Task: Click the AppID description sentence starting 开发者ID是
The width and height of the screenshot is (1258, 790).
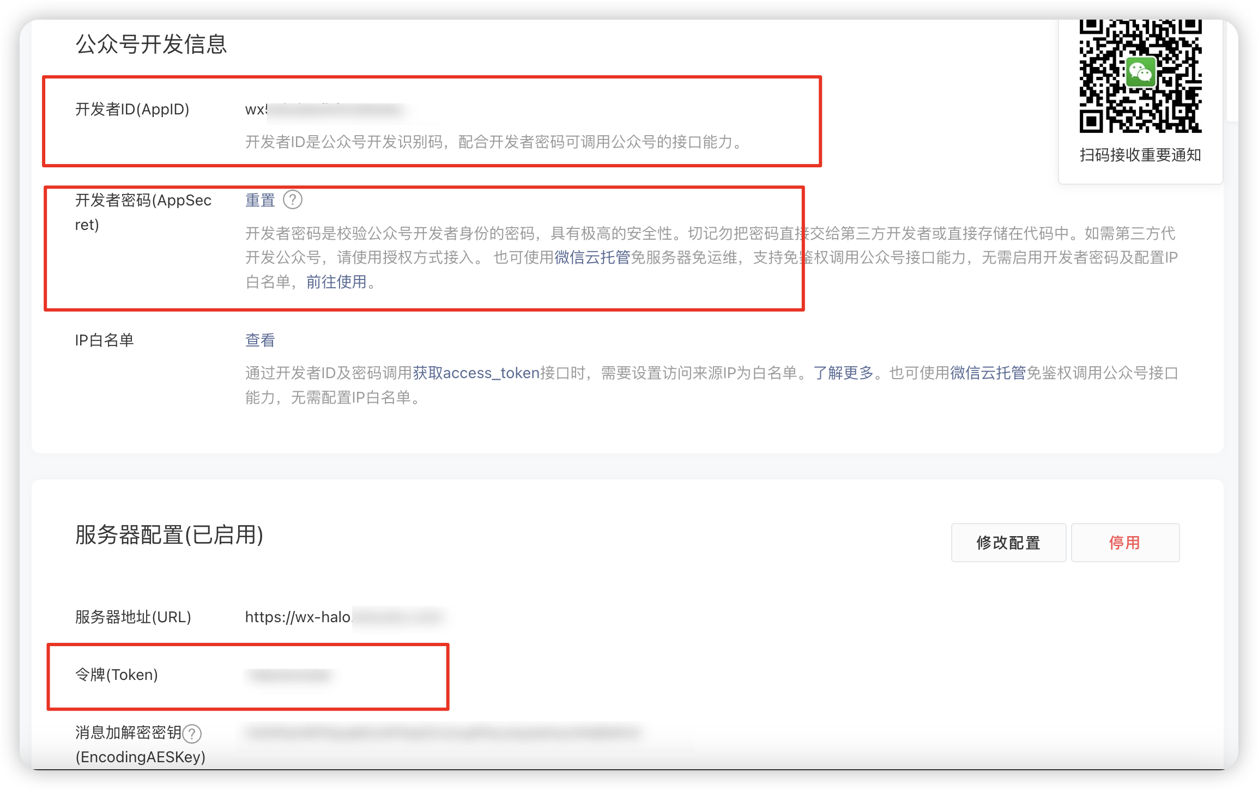Action: point(494,142)
